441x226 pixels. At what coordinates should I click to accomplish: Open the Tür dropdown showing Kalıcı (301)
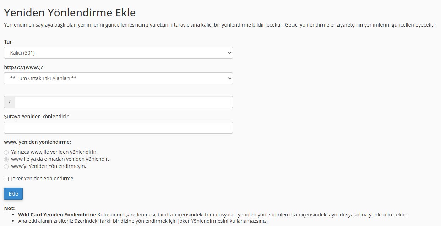[118, 53]
